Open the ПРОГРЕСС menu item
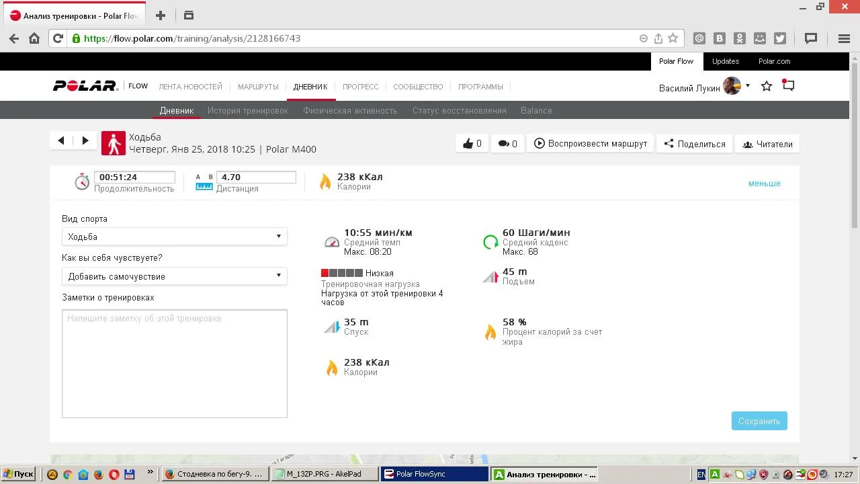Screen dimensions: 860x484 pyautogui.click(x=360, y=87)
